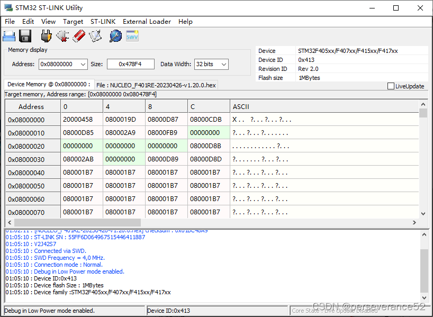Switch to Device Memory @ 0x08000000 tab
The width and height of the screenshot is (433, 317).
49,84
